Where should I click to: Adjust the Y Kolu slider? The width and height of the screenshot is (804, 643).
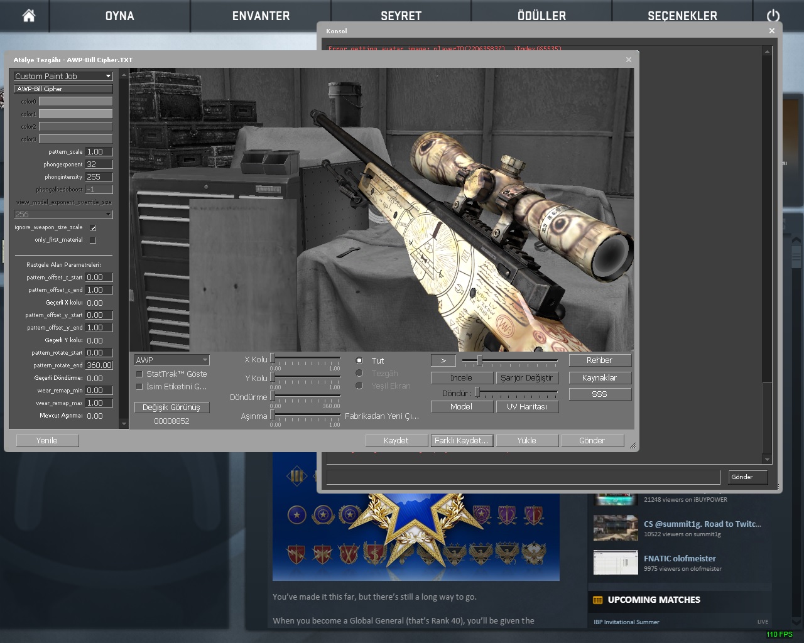pyautogui.click(x=306, y=377)
